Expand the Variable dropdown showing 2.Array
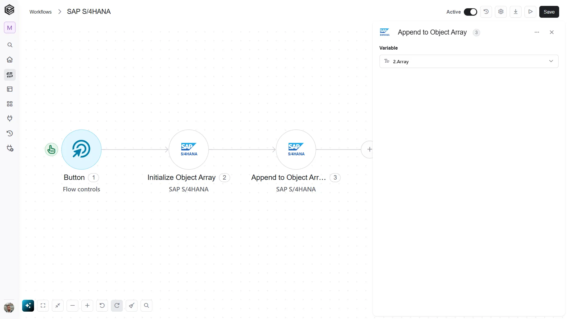Image resolution: width=568 pixels, height=319 pixels. click(x=469, y=61)
